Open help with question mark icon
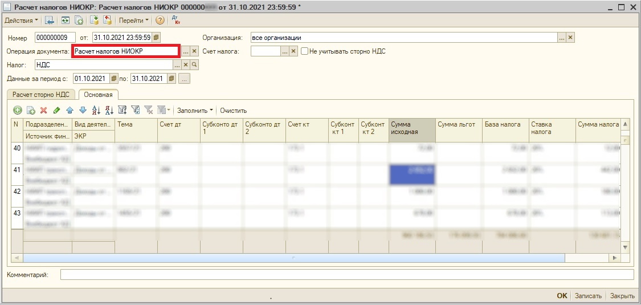Viewport: 641px width, 305px height. point(160,21)
